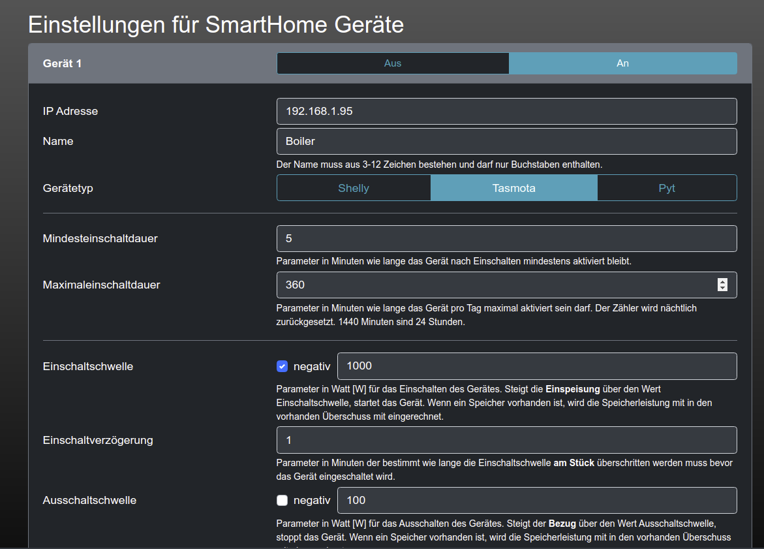Click the Einschaltschwelle value field
764x549 pixels.
(x=536, y=366)
